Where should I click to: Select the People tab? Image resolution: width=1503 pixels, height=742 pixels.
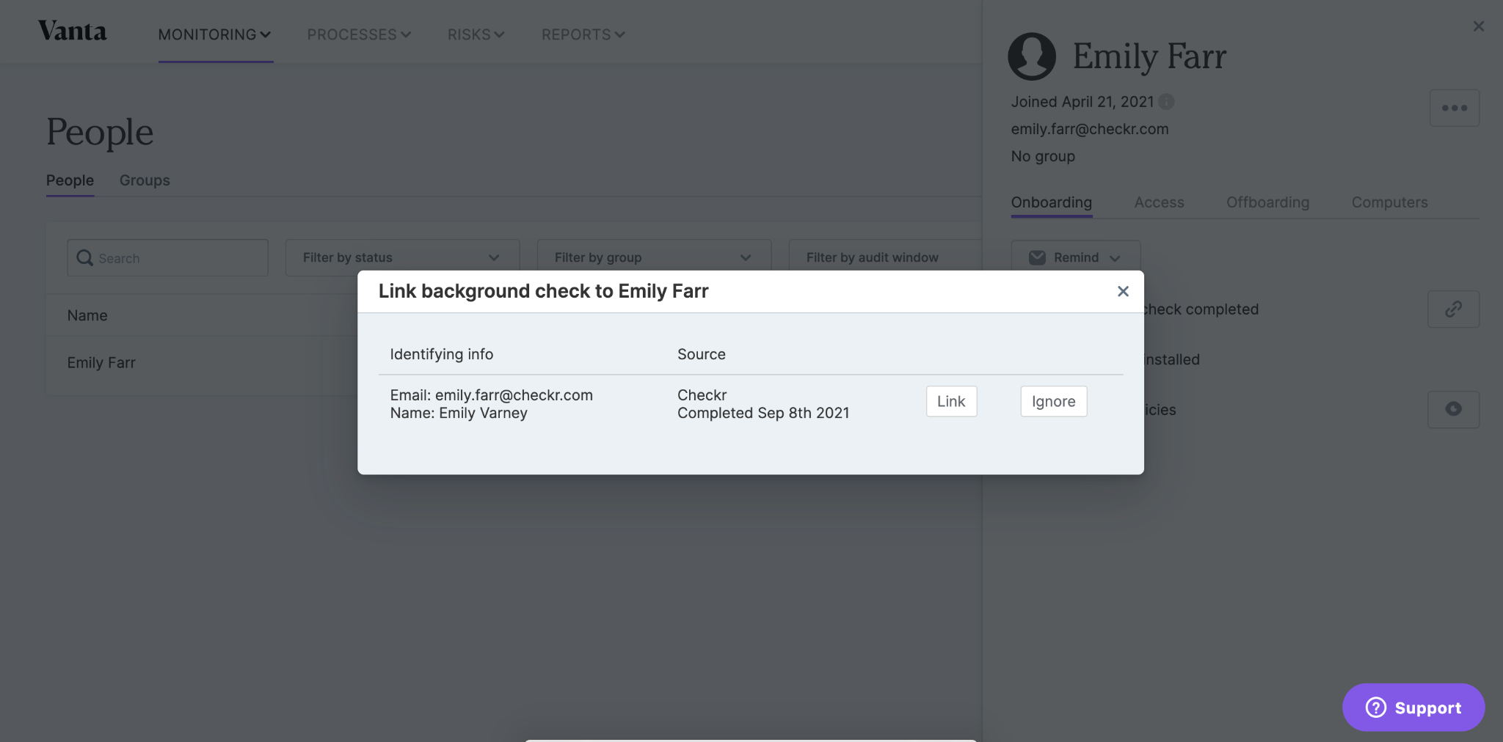click(x=70, y=180)
